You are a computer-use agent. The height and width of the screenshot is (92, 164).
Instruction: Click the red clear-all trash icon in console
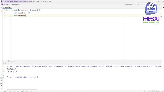pos(4,78)
